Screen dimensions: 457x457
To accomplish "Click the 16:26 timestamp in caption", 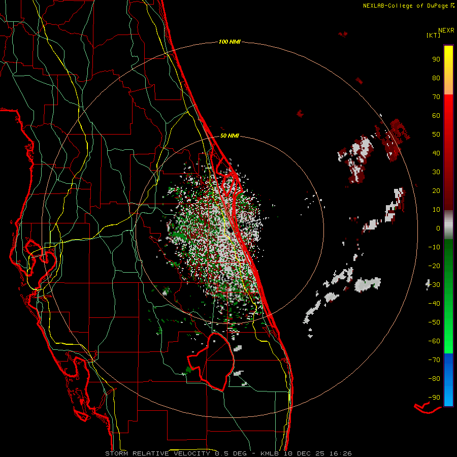I will click(340, 453).
